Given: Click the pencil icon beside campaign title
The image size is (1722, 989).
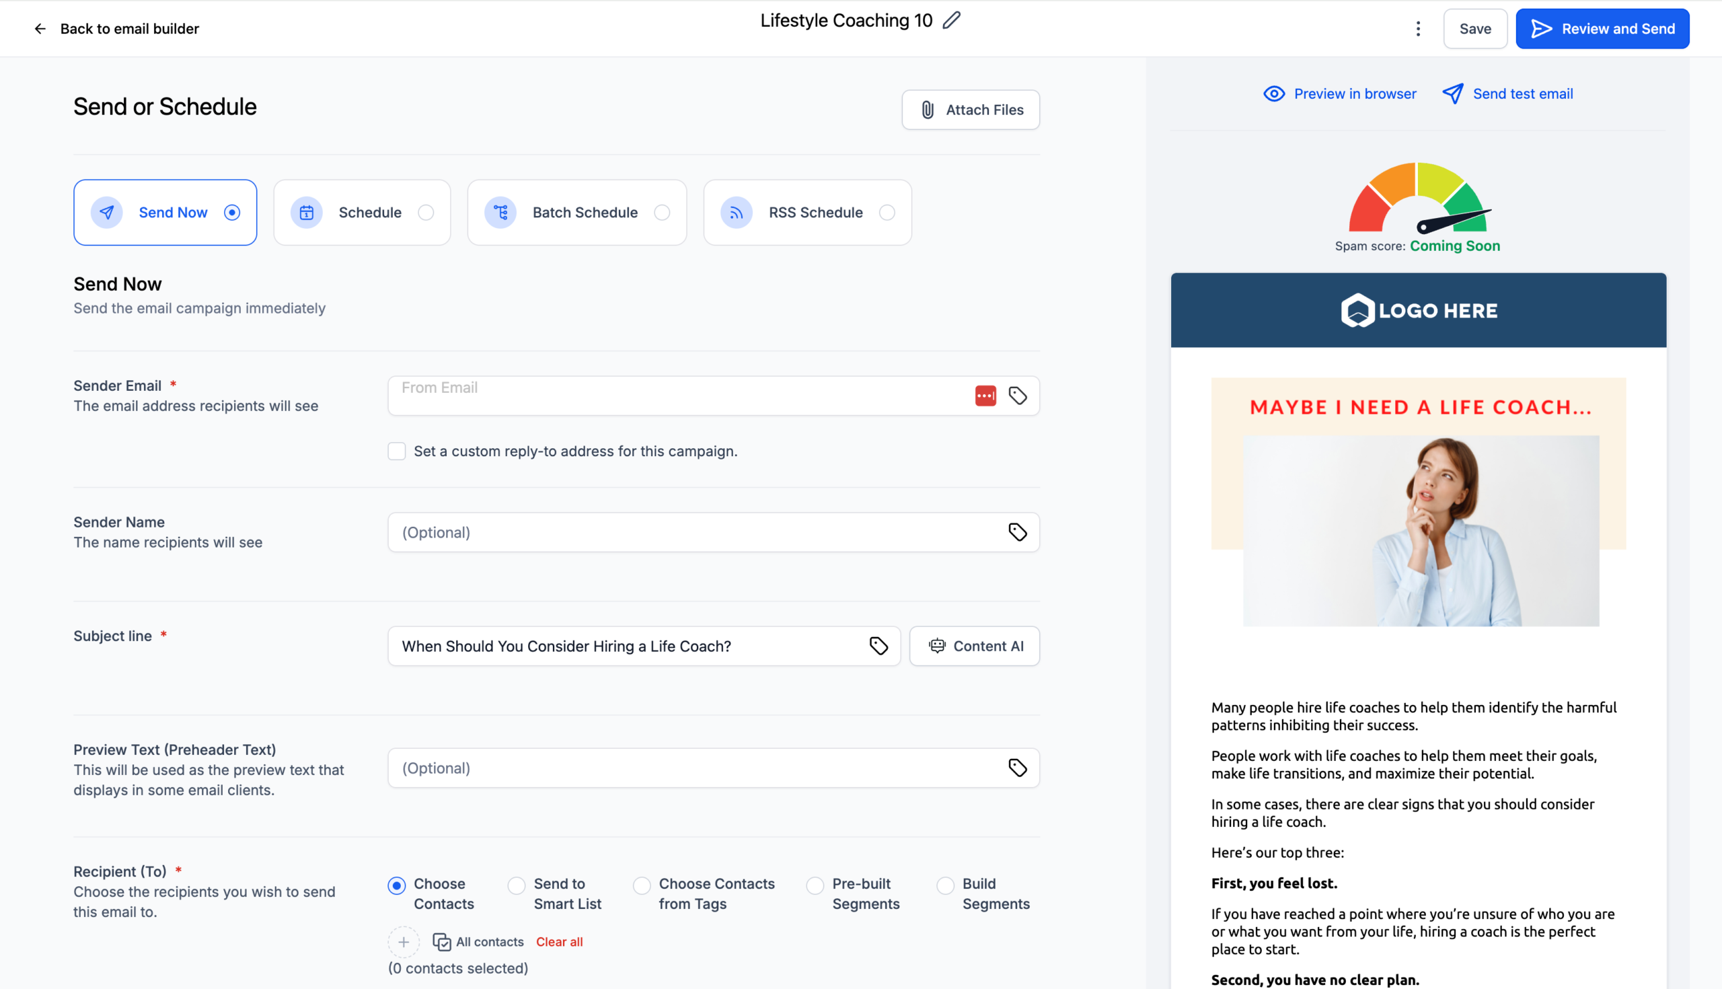Looking at the screenshot, I should point(951,20).
